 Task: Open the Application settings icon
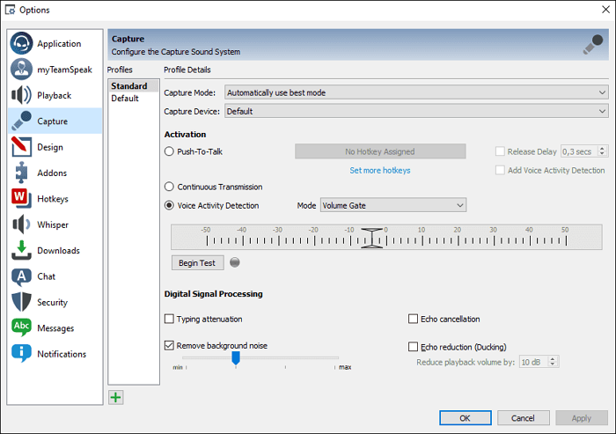coord(22,44)
